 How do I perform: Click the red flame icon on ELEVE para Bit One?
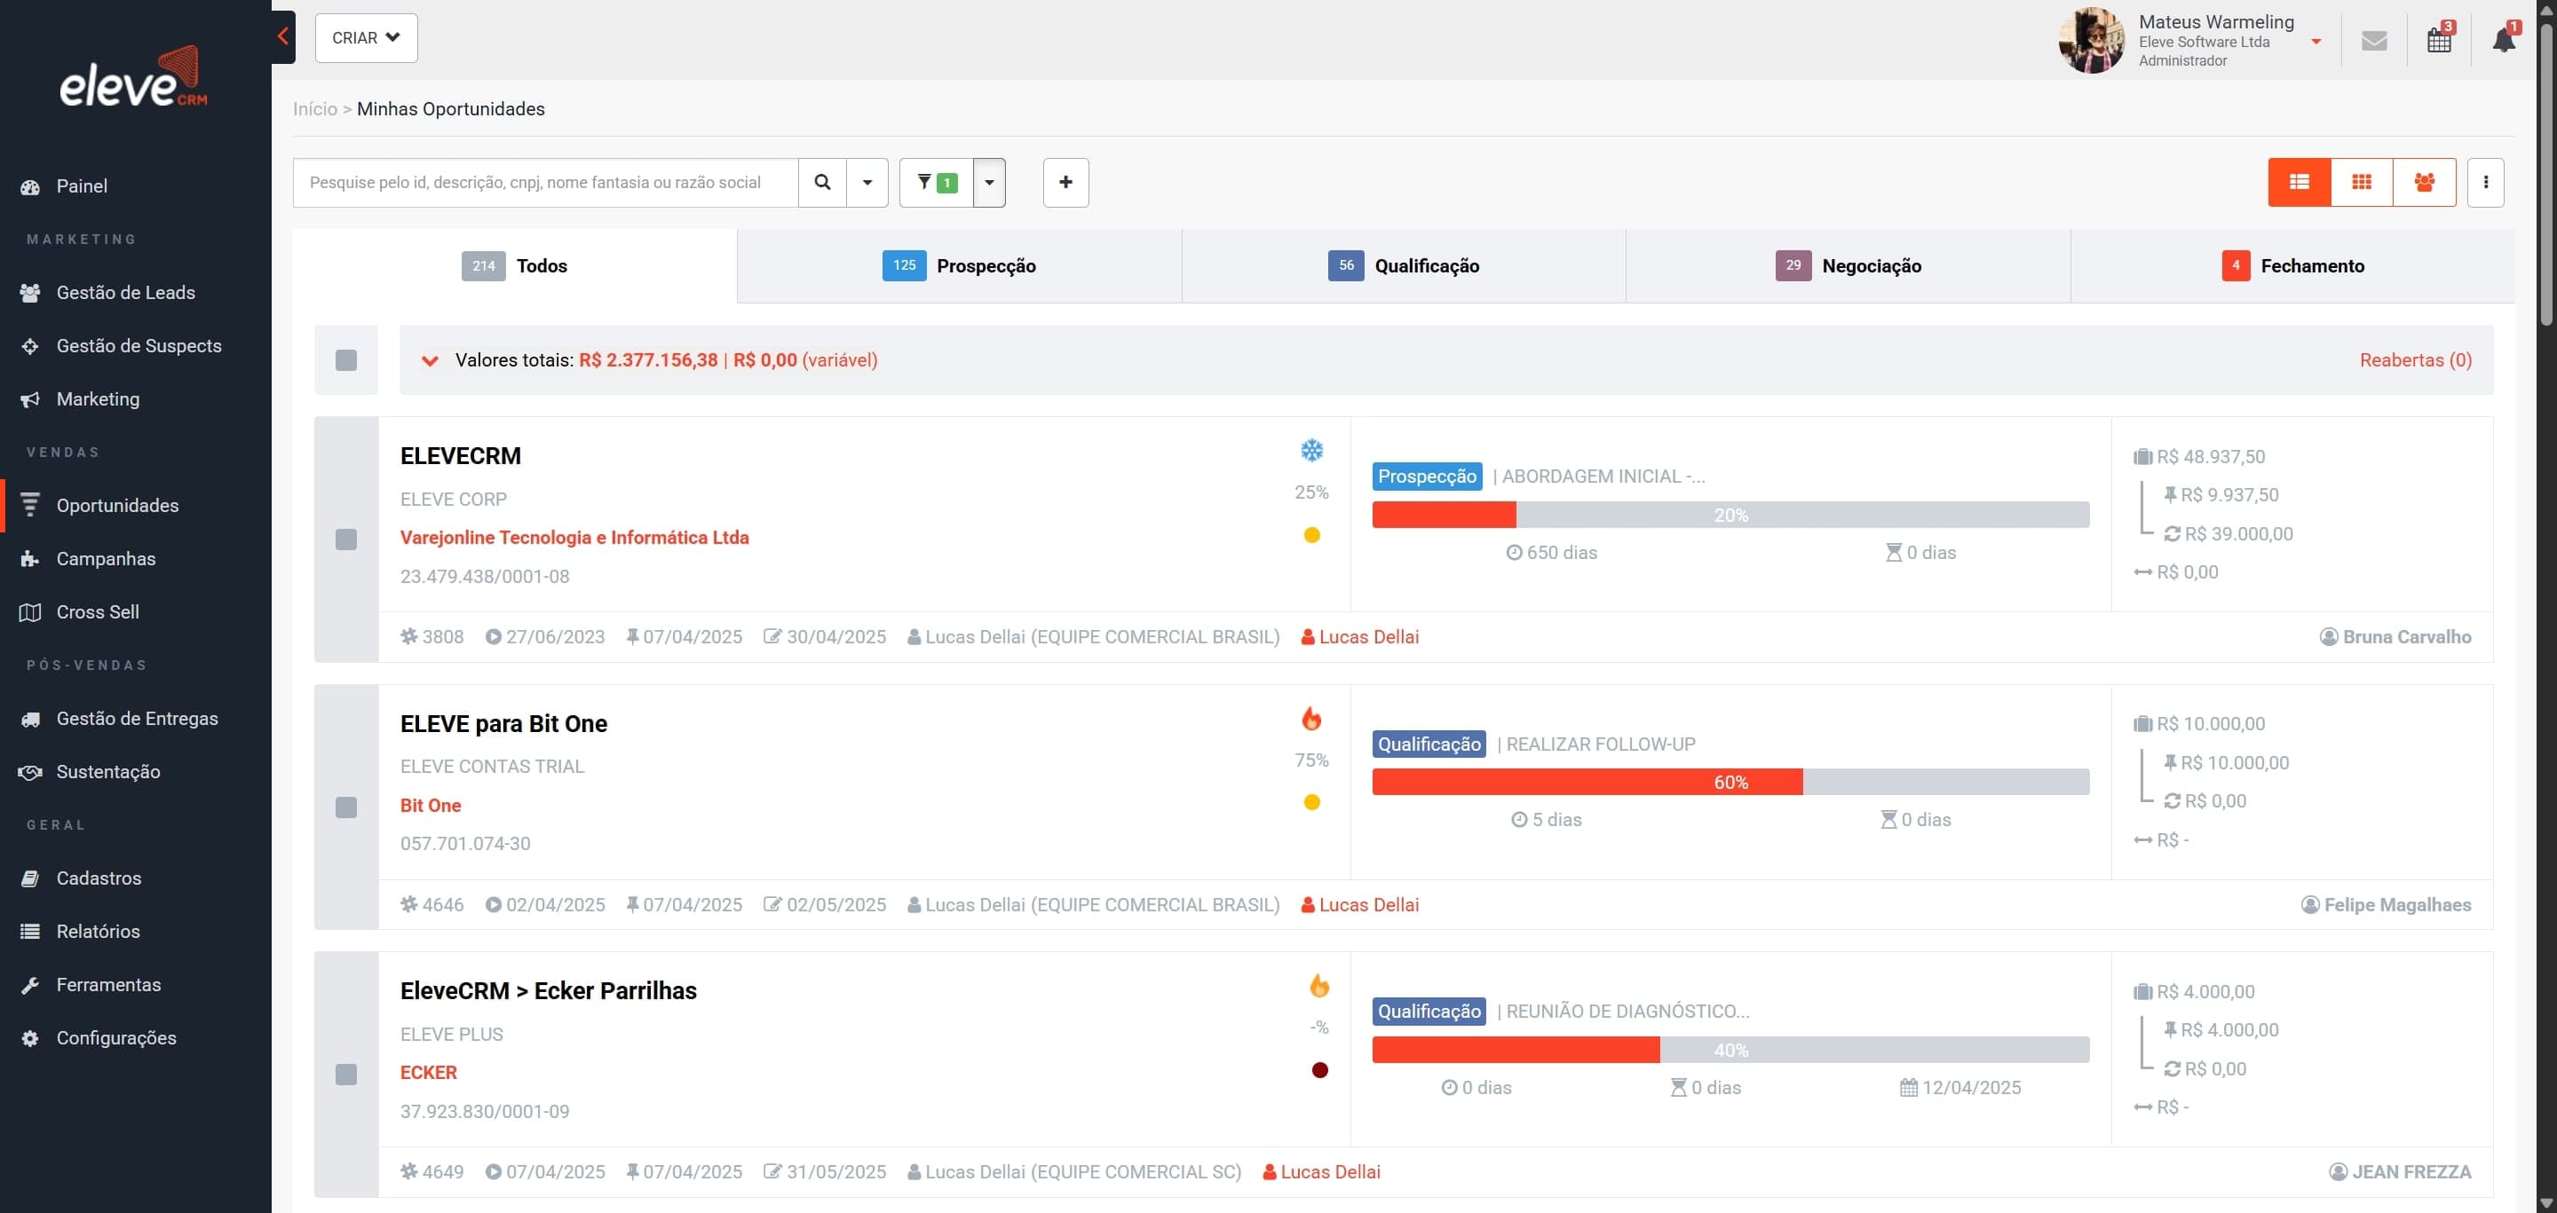[1311, 718]
